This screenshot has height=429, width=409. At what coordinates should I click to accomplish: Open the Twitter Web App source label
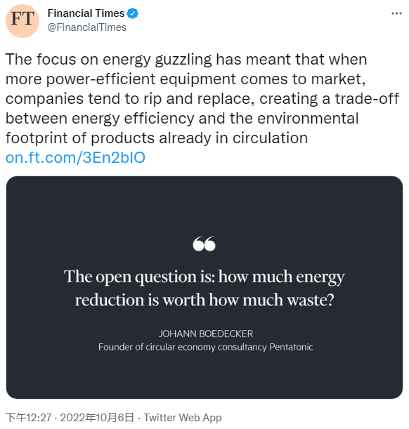(x=183, y=418)
